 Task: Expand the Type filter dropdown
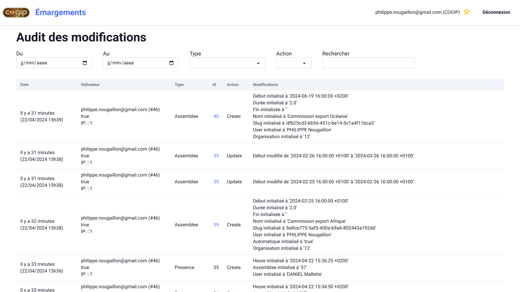(x=227, y=63)
